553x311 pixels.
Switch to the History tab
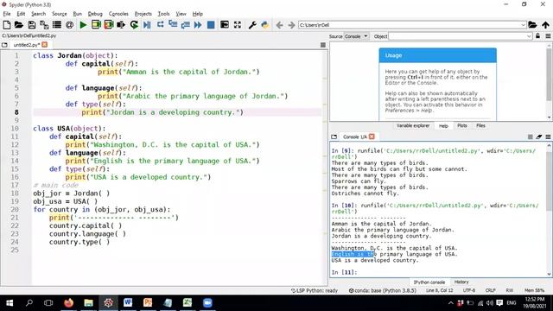click(461, 282)
